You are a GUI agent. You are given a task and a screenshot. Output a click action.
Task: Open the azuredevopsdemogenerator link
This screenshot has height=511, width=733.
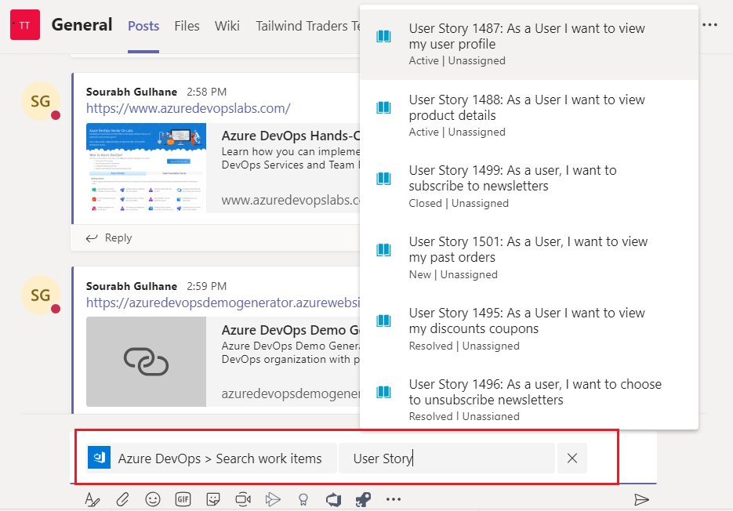click(223, 303)
